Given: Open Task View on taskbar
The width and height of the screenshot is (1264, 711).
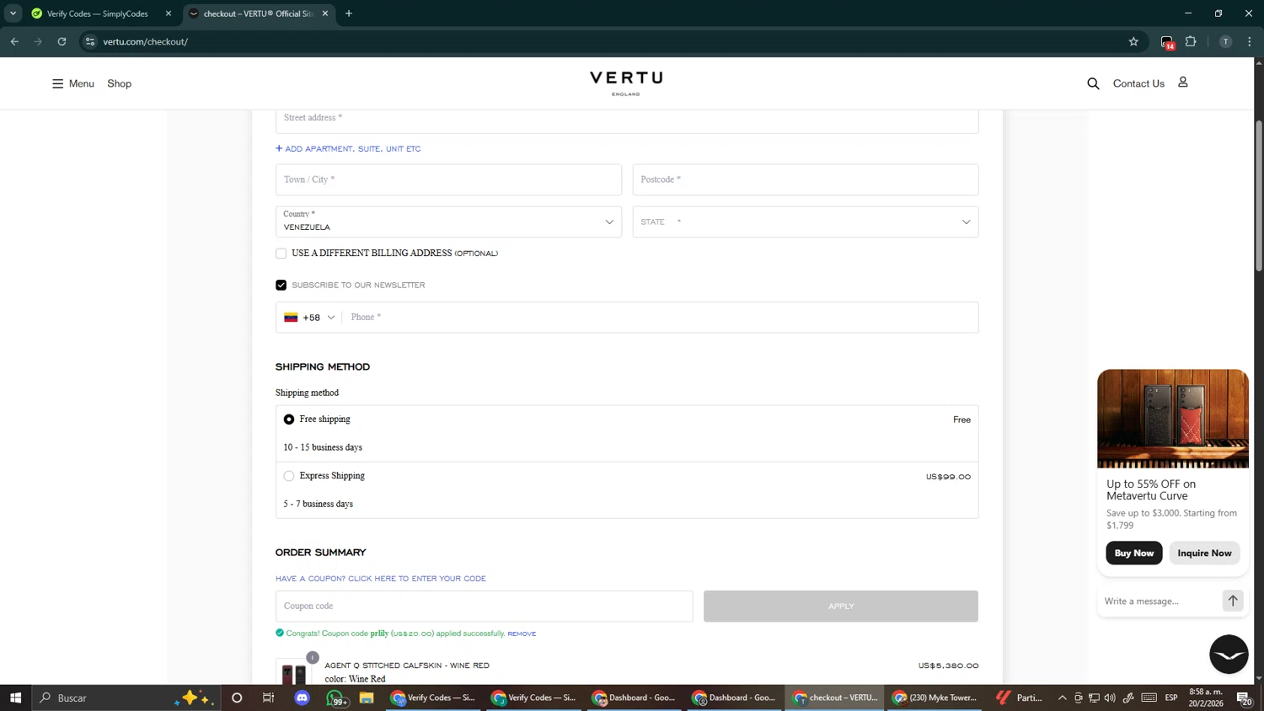Looking at the screenshot, I should tap(269, 698).
